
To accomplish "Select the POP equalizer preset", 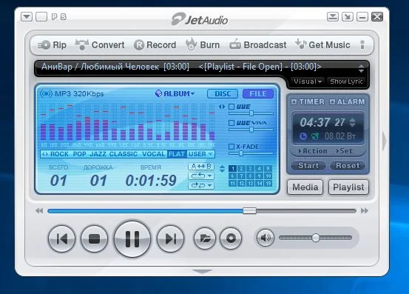I will pyautogui.click(x=80, y=154).
